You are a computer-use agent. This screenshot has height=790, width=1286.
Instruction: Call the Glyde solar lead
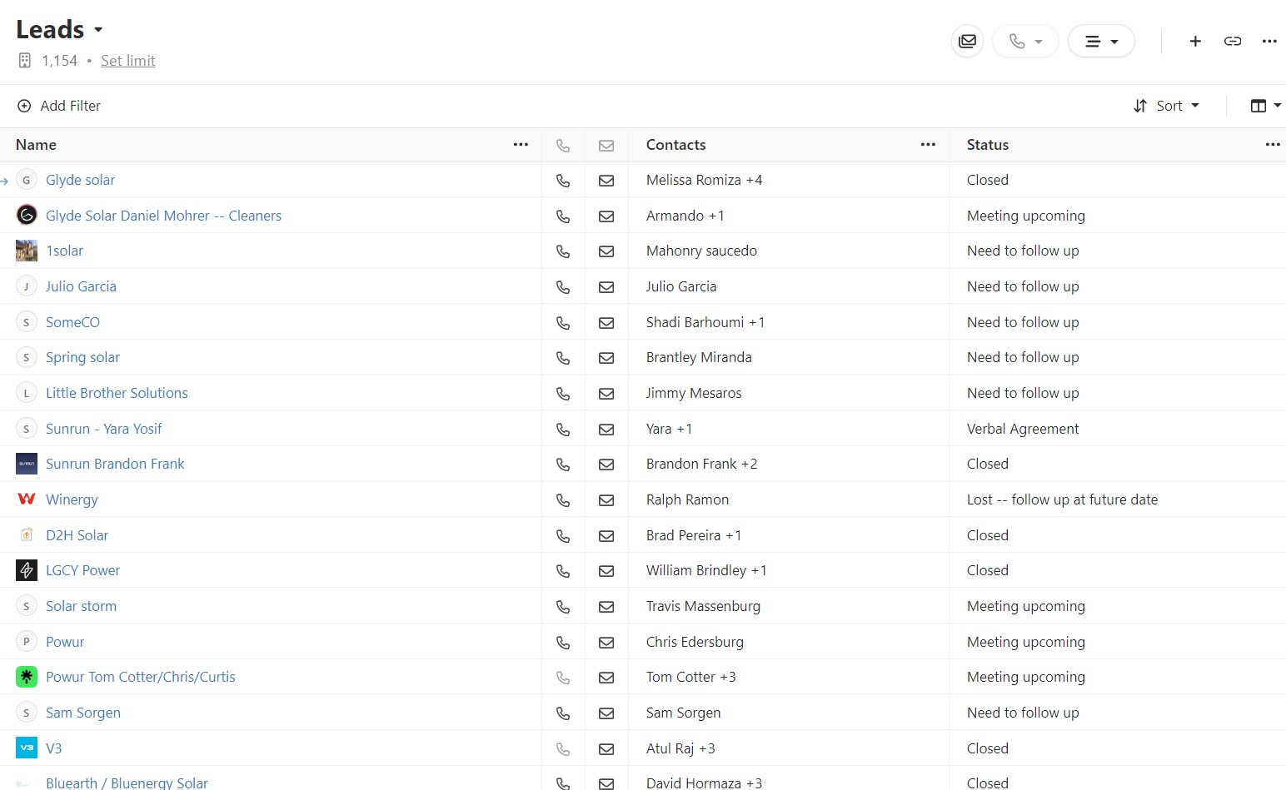click(563, 181)
